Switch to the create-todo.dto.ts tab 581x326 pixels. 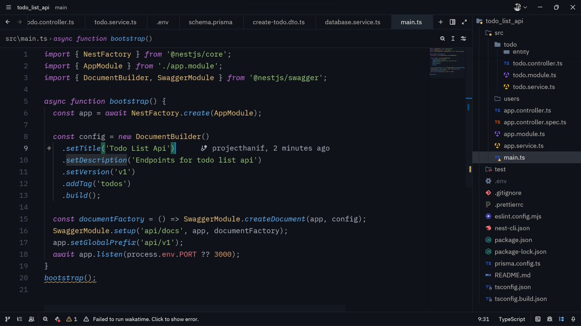pyautogui.click(x=278, y=22)
